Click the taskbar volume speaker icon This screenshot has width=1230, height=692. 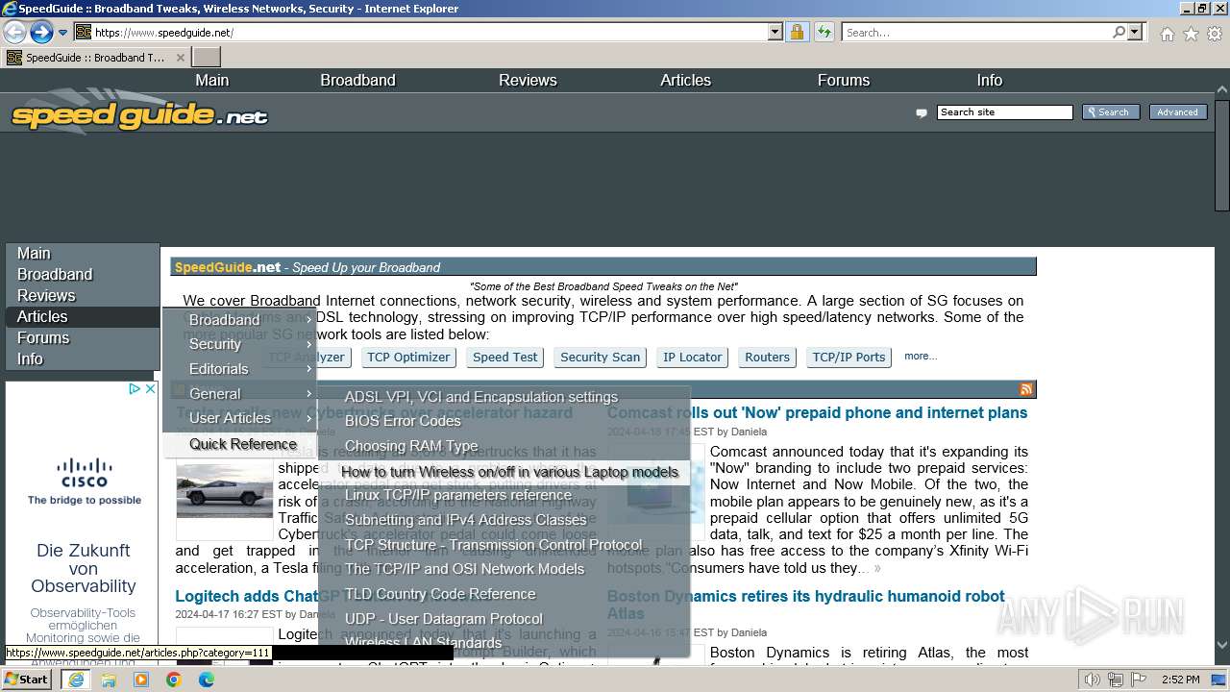(x=1093, y=680)
